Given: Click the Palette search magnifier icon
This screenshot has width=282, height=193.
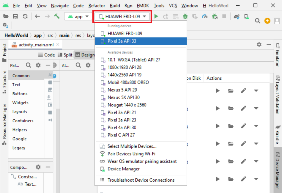Looking at the screenshot, I should pos(28,65).
